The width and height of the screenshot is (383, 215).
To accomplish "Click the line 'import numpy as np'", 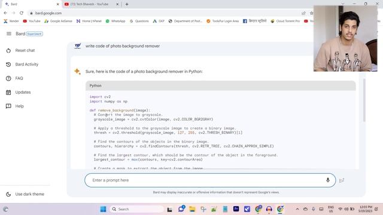I will tap(108, 102).
